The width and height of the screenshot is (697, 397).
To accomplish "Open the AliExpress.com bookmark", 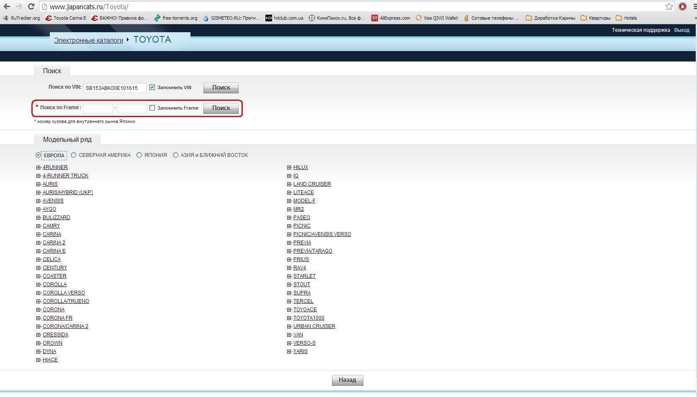I will coord(391,18).
